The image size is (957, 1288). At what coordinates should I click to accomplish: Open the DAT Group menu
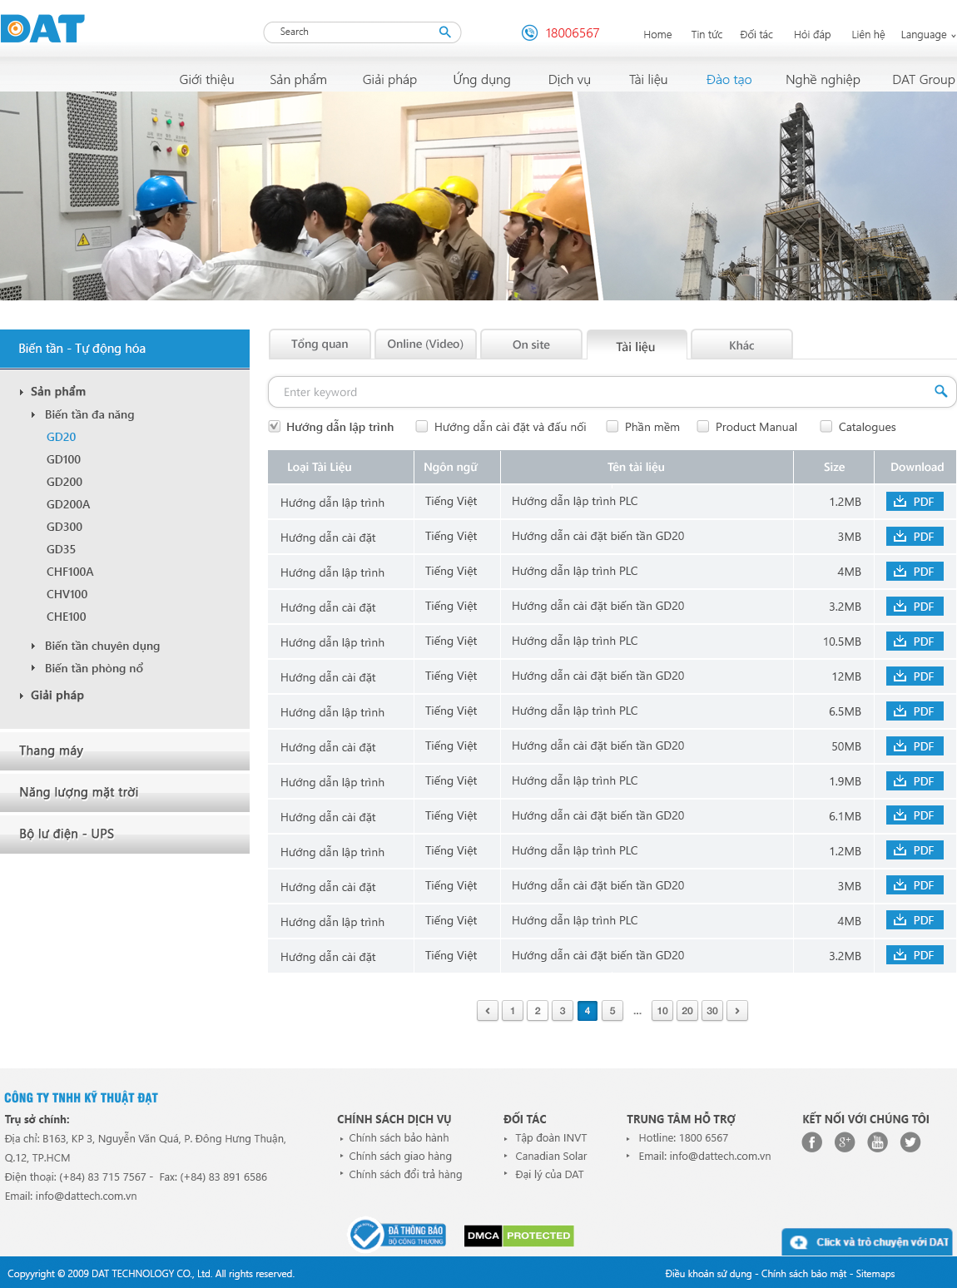pyautogui.click(x=924, y=80)
